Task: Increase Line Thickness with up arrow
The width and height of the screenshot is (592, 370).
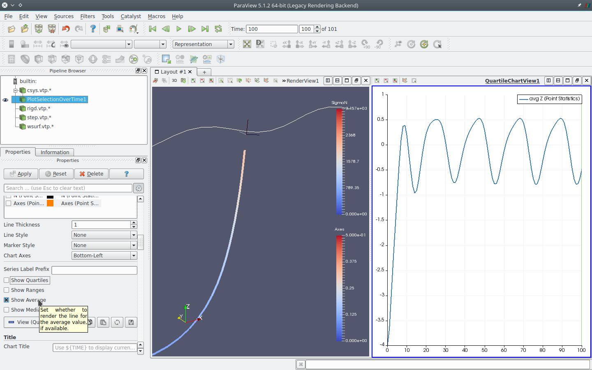Action: (134, 223)
